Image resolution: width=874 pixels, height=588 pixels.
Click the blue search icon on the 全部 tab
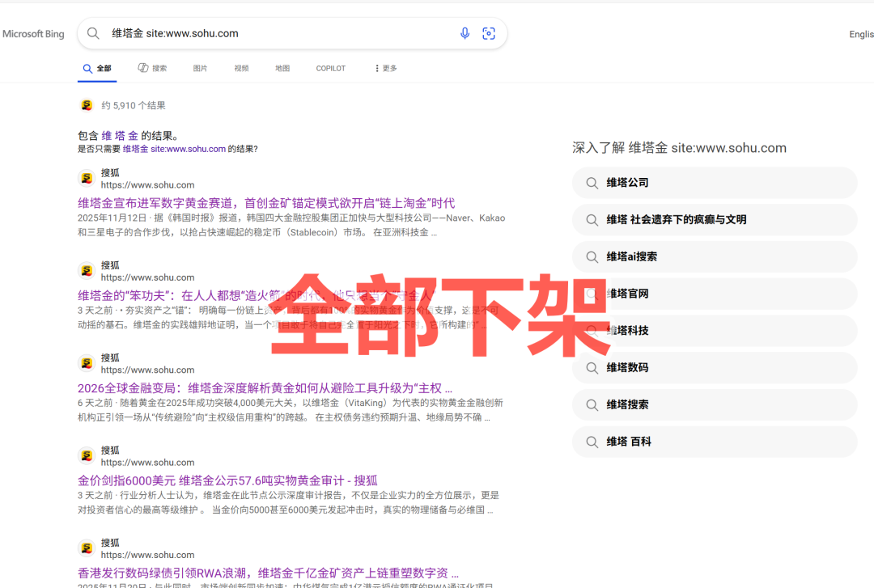pyautogui.click(x=87, y=68)
